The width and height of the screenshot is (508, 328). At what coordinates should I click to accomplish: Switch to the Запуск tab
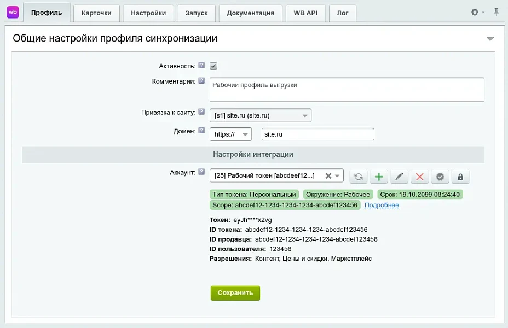pos(197,13)
